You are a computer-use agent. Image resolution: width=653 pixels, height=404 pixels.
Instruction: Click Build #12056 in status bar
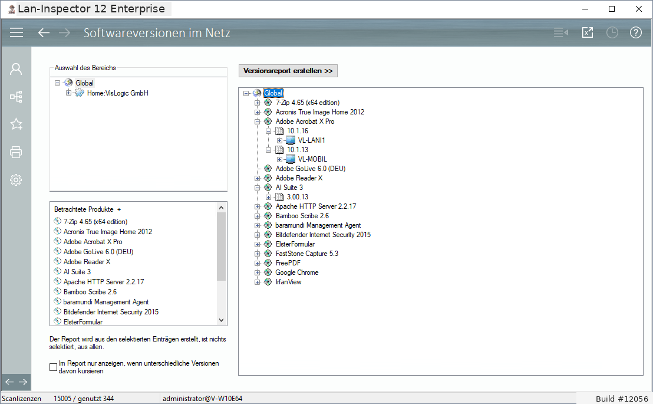tap(622, 399)
